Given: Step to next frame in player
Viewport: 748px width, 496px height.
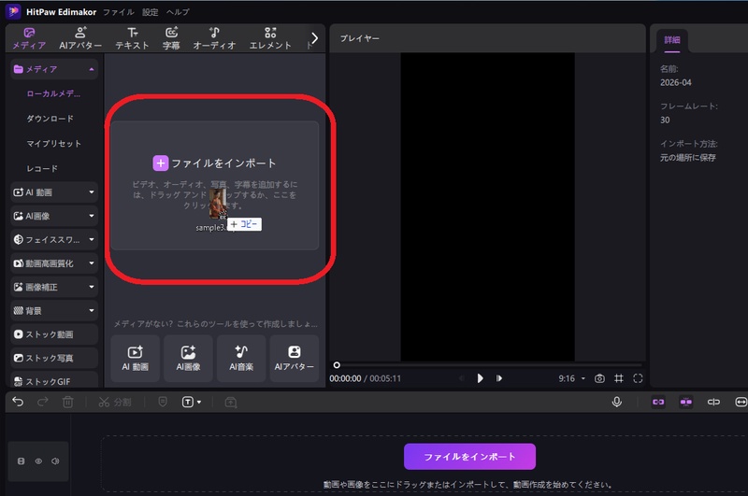Looking at the screenshot, I should click(499, 378).
